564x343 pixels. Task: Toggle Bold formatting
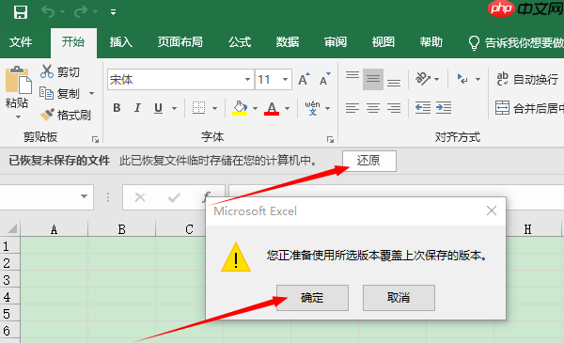click(117, 108)
